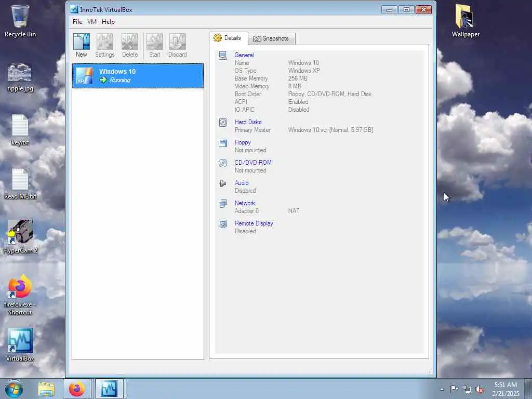Open the Audio link
This screenshot has width=532, height=399.
click(242, 183)
